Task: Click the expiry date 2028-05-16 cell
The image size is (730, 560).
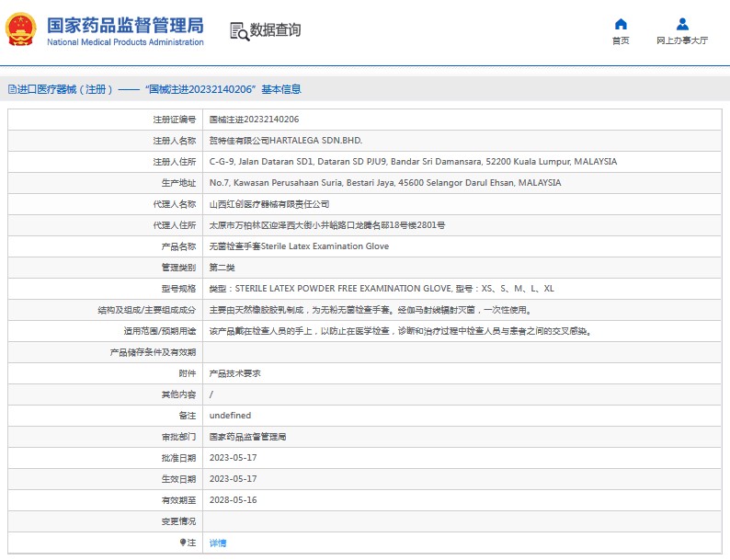Action: coord(233,500)
